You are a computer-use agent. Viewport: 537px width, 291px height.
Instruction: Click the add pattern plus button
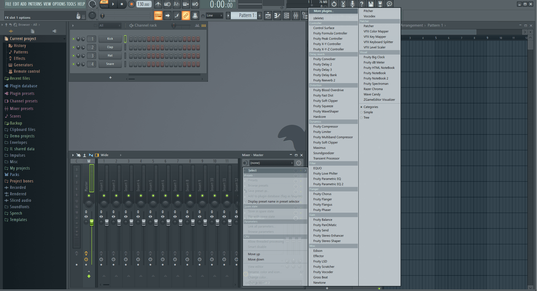260,16
